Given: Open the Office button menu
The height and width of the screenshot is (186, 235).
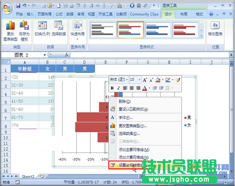Looking at the screenshot, I should (x=7, y=9).
